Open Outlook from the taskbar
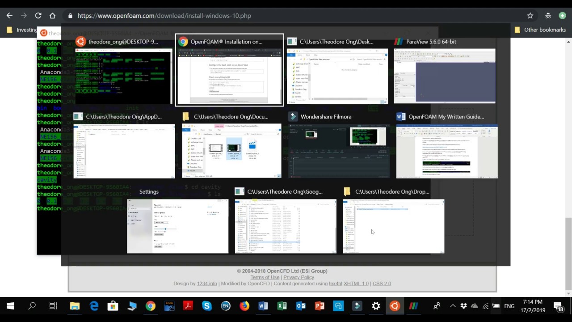This screenshot has height=322, width=572. tap(301, 306)
